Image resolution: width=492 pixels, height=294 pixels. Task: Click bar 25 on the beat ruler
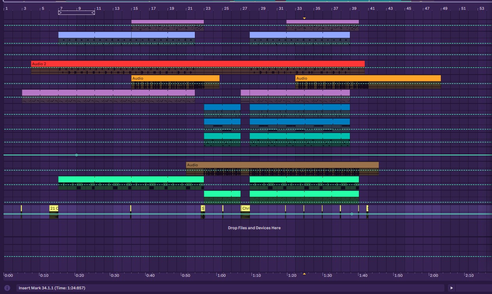click(226, 8)
